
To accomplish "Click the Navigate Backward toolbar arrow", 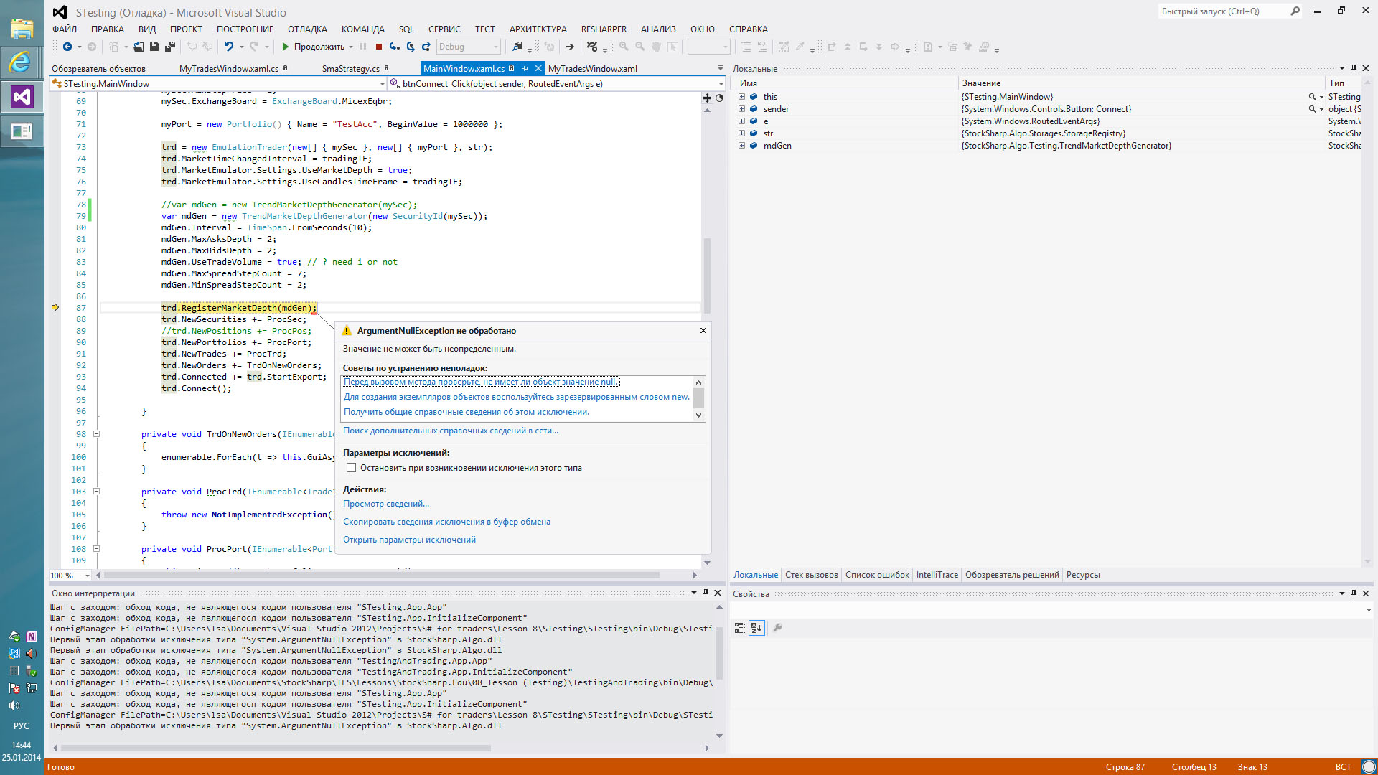I will [x=67, y=47].
